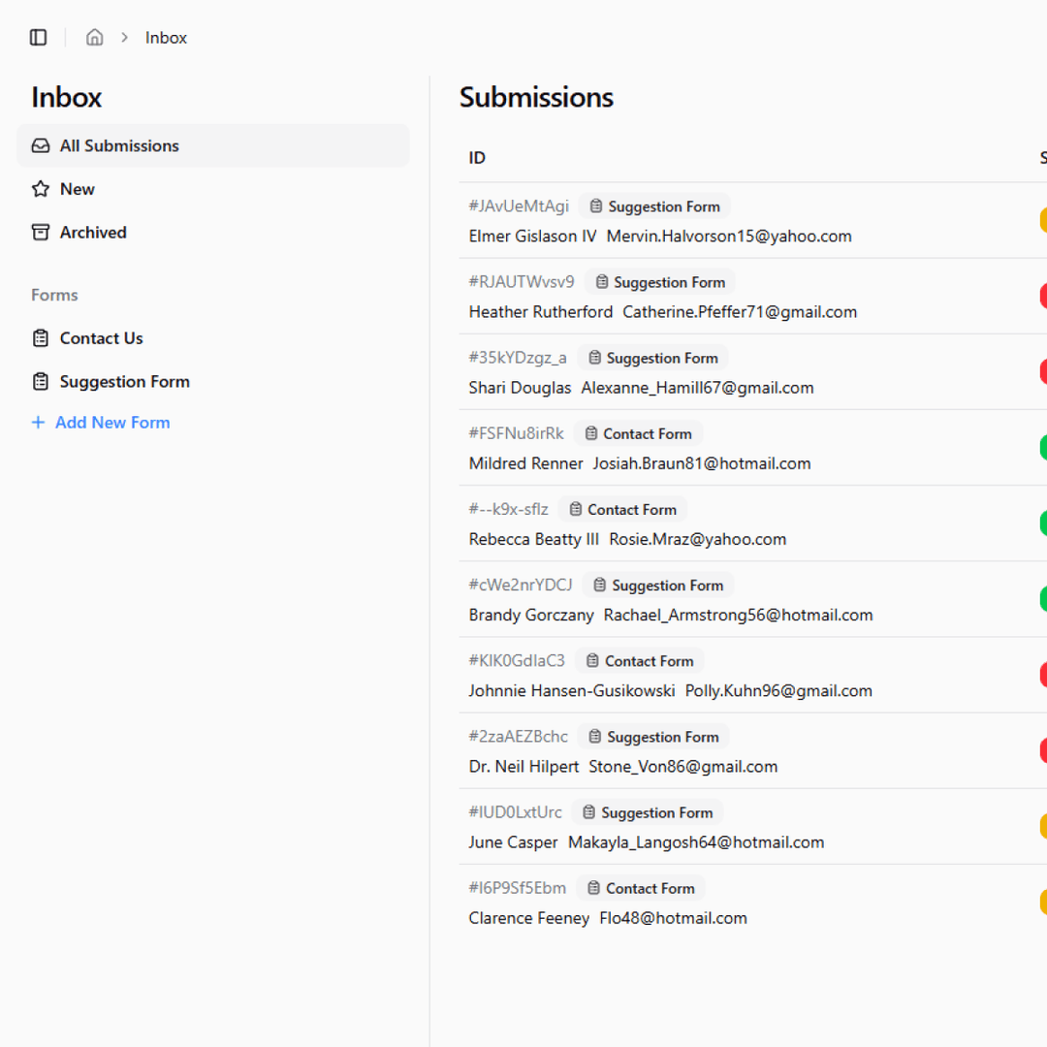Image resolution: width=1047 pixels, height=1047 pixels.
Task: Select Rebecca Beatty III's submission row
Action: click(533, 539)
